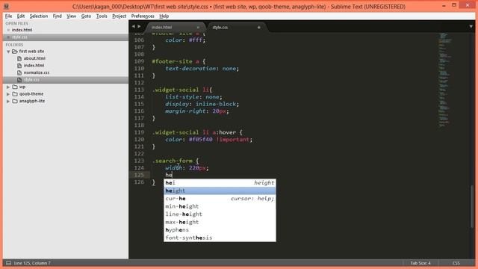The image size is (478, 269).
Task: Click line number 119 in the gutter
Action: [x=139, y=132]
